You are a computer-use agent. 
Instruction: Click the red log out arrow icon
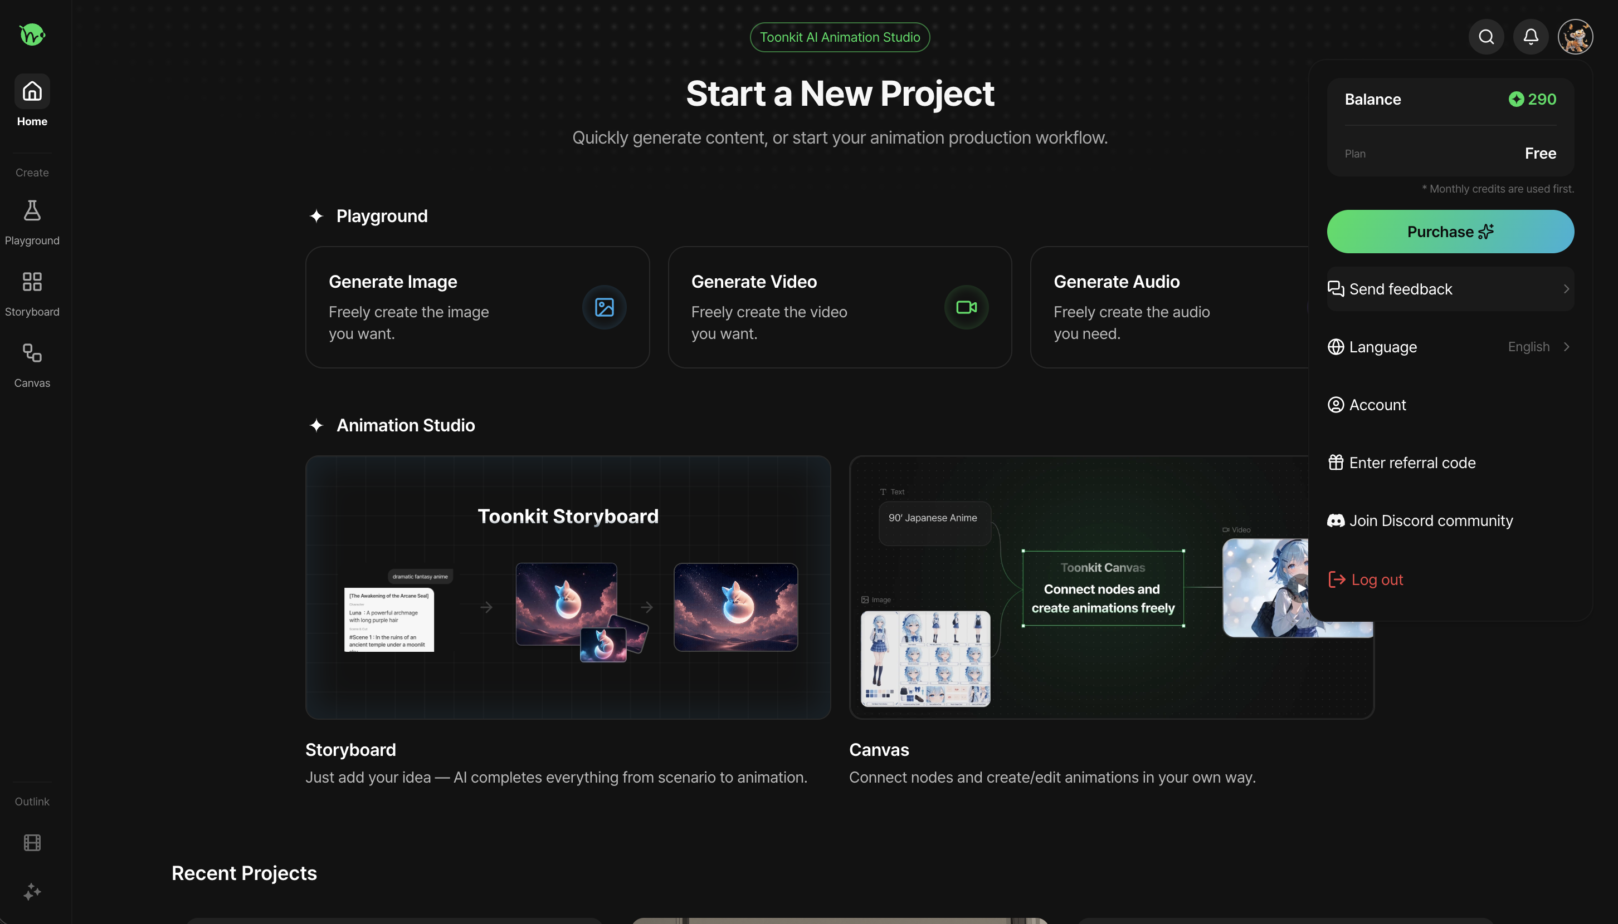coord(1337,579)
